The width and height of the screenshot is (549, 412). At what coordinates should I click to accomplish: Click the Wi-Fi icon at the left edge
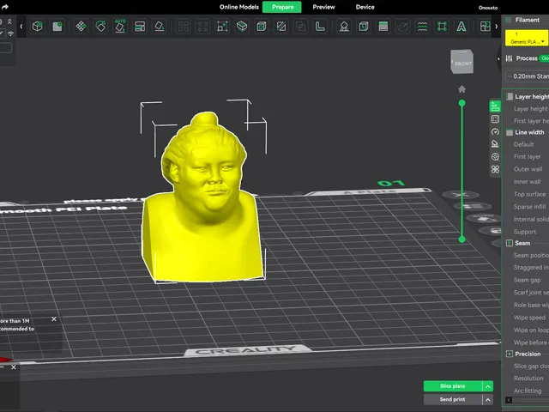[x=10, y=33]
